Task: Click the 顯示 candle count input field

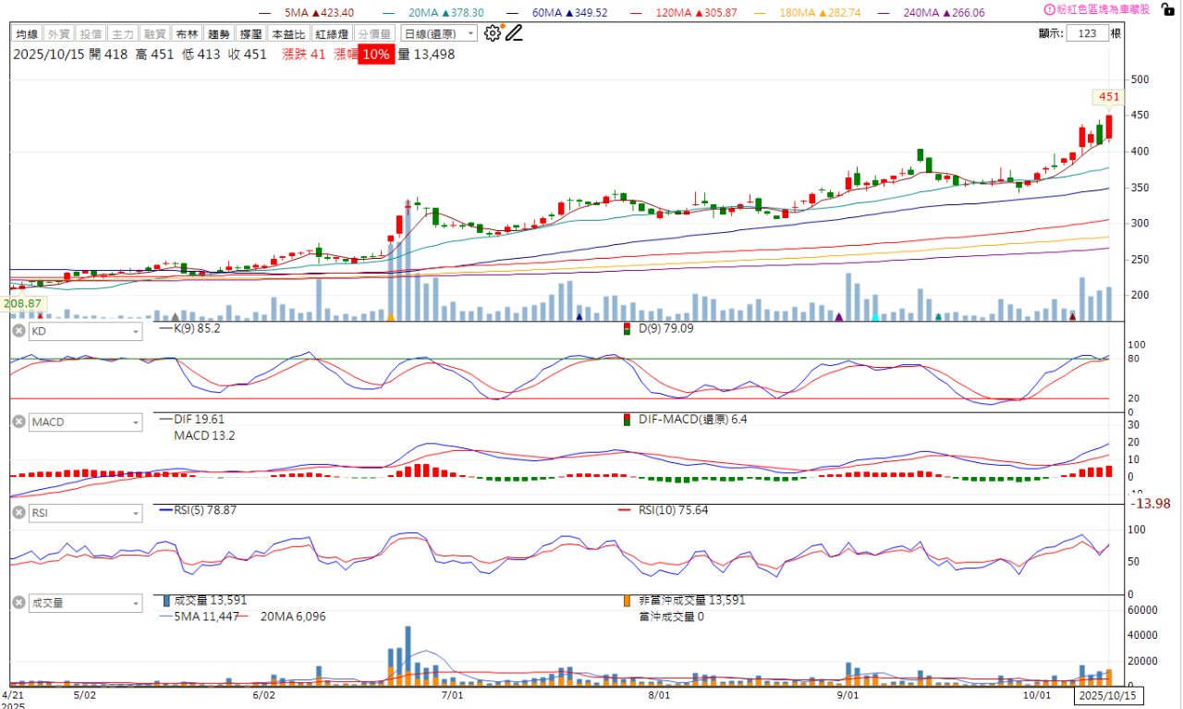Action: (1086, 33)
